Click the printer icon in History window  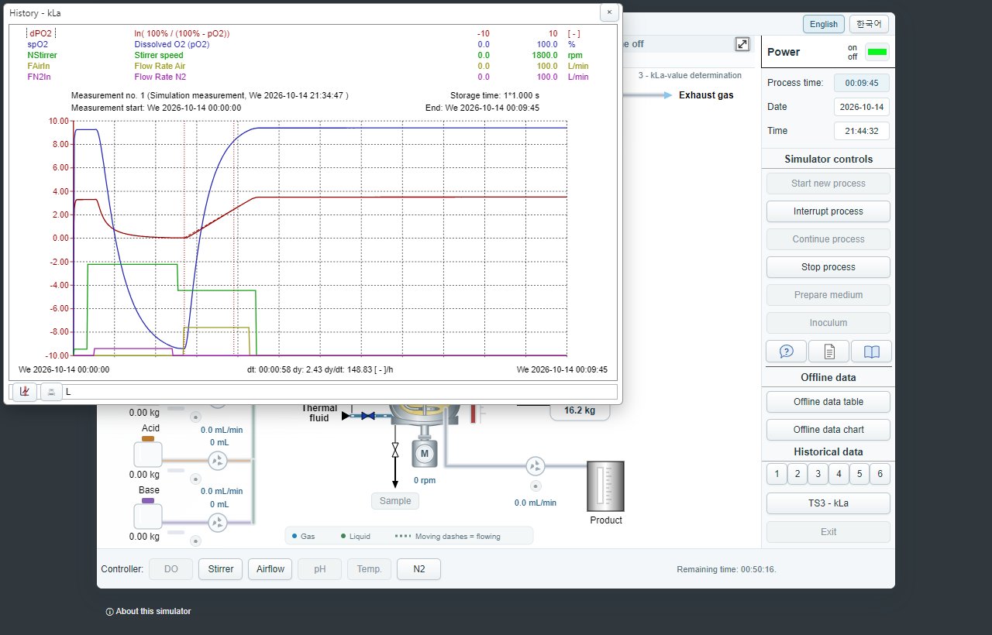(51, 392)
